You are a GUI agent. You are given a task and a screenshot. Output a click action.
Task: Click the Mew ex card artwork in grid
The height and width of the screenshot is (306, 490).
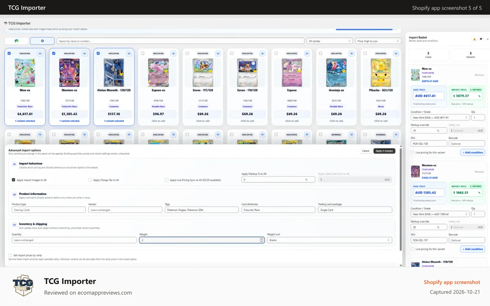click(25, 72)
